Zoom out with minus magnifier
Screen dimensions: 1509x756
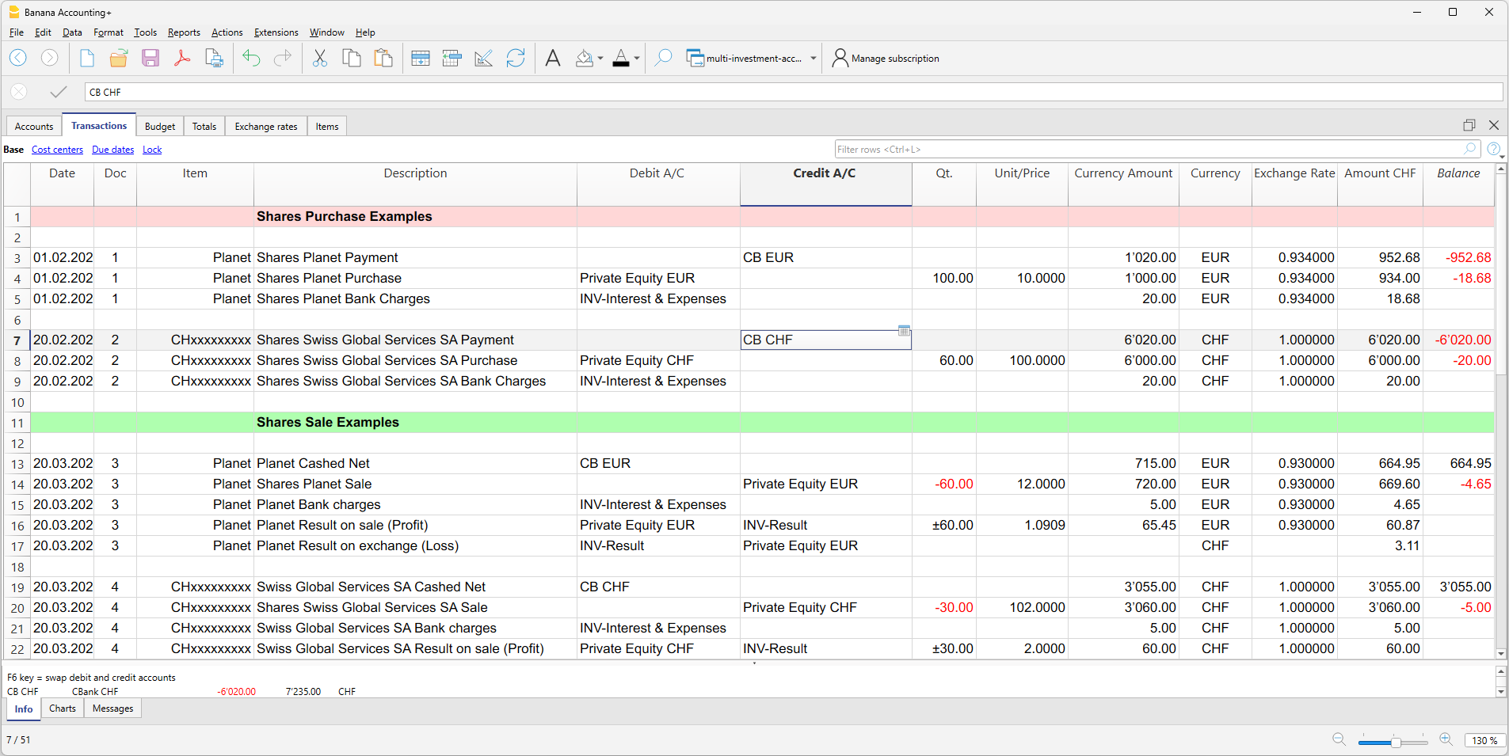click(1339, 739)
